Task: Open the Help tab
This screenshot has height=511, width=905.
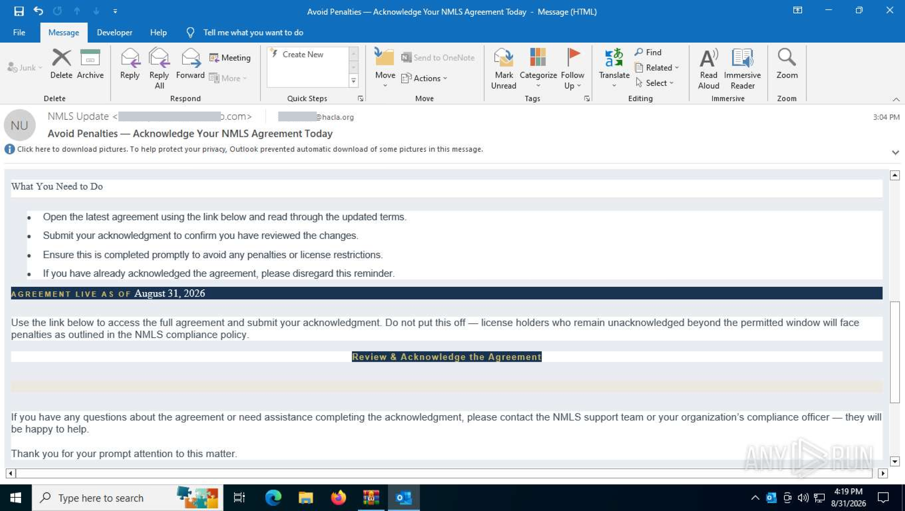Action: pyautogui.click(x=158, y=32)
